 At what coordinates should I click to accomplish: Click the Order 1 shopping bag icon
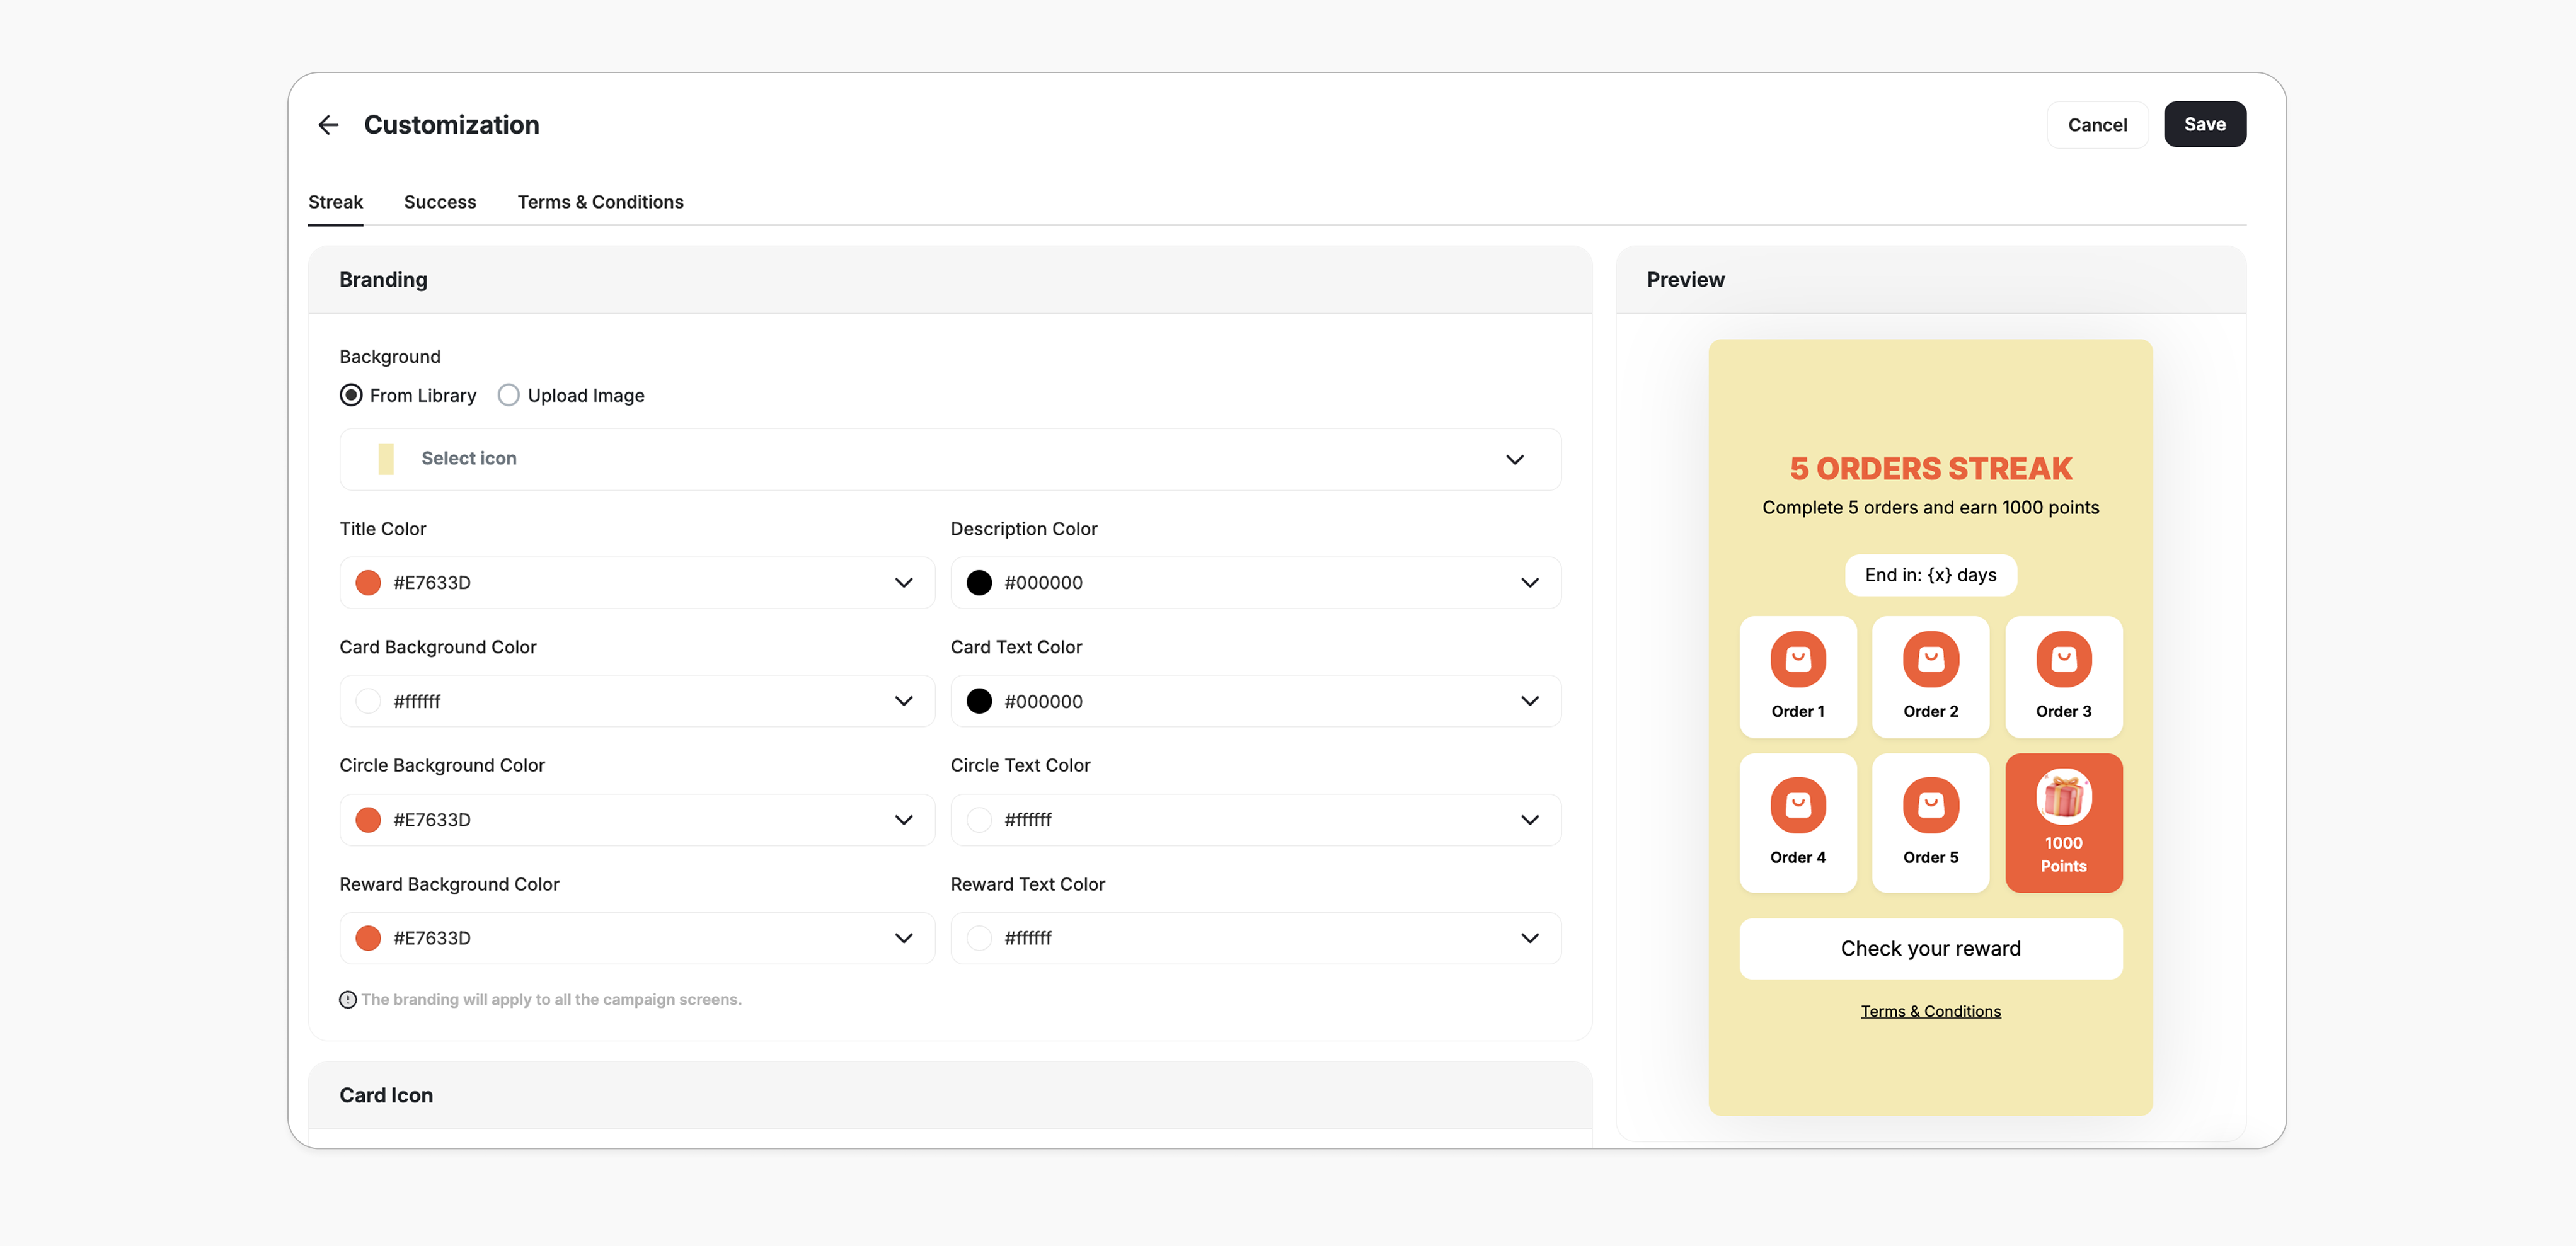click(x=1797, y=659)
